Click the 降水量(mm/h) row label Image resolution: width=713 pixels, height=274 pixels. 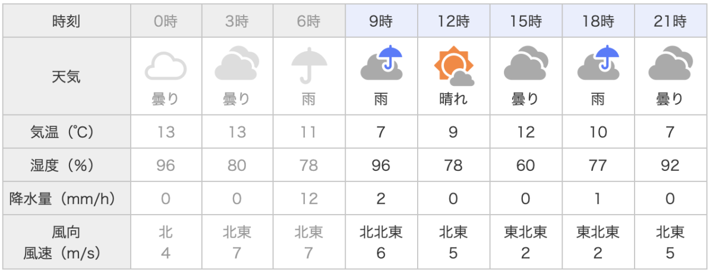(x=67, y=199)
